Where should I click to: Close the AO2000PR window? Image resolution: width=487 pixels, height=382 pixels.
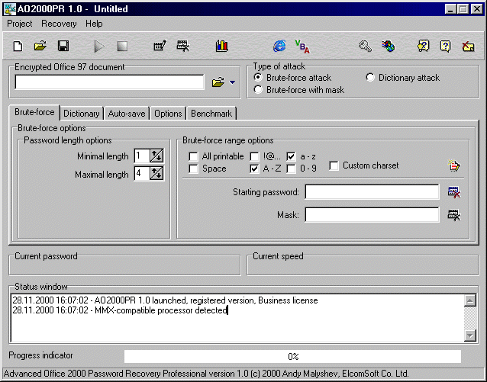(476, 9)
